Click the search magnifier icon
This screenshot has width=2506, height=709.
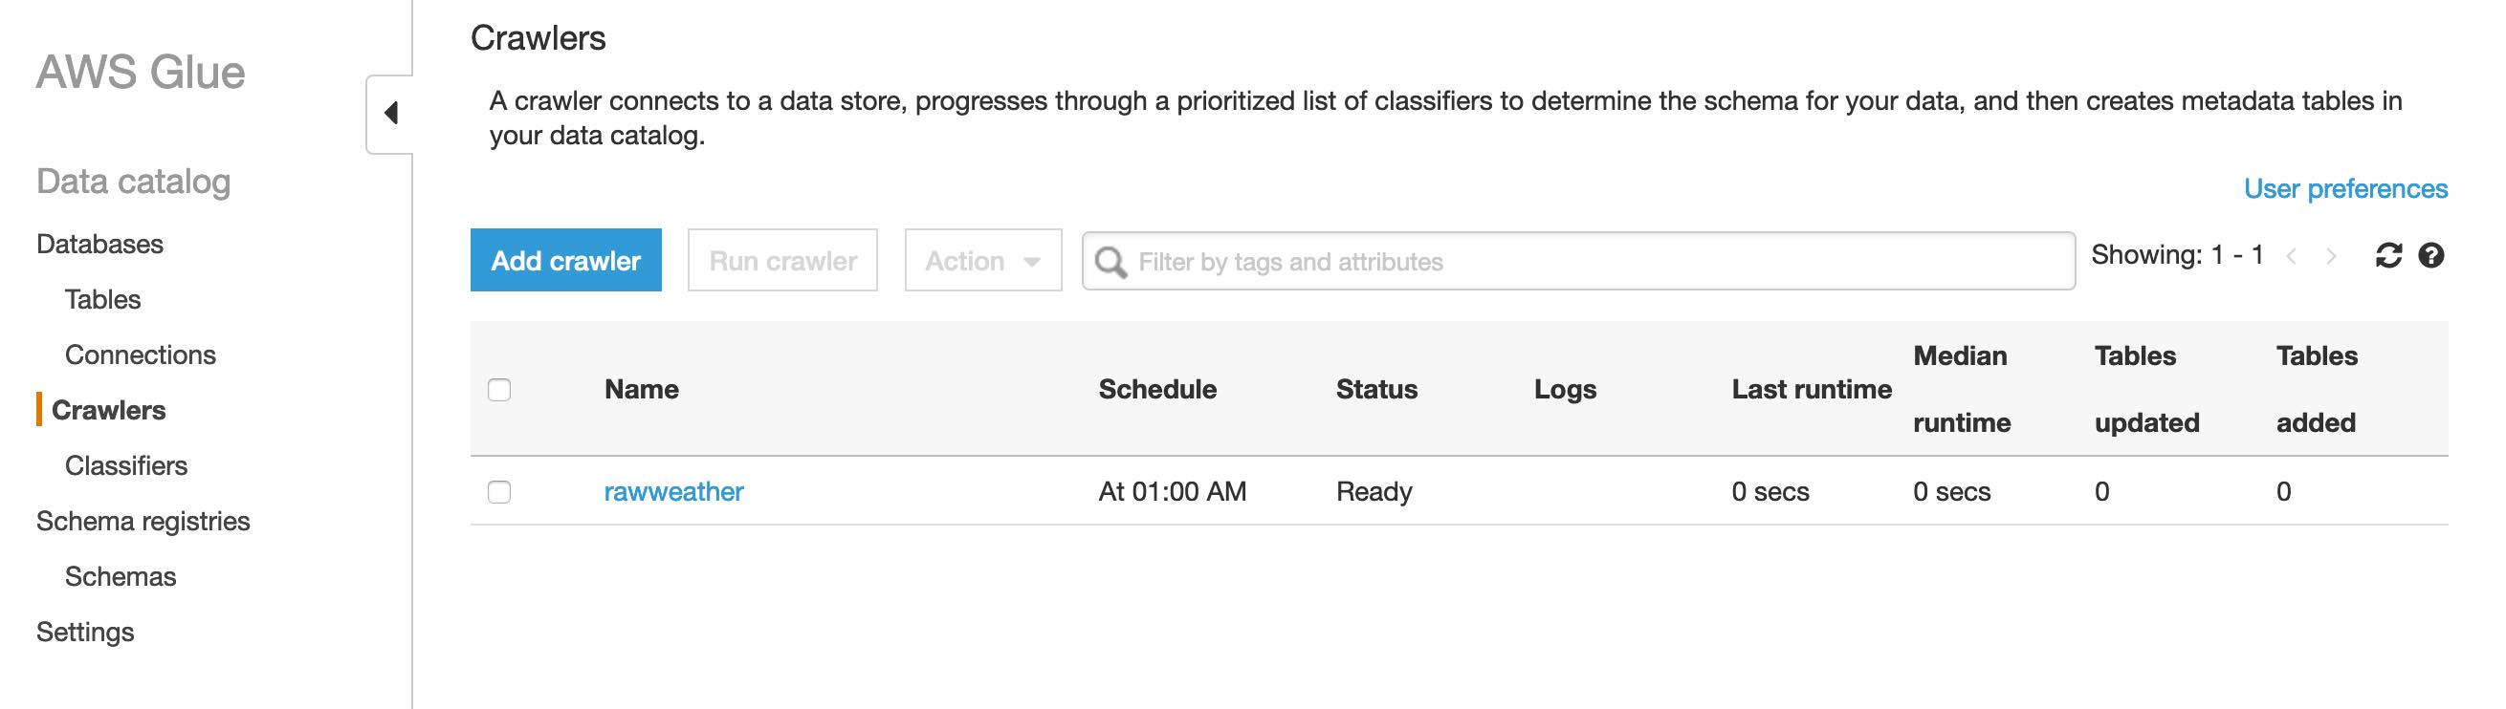click(x=1110, y=261)
